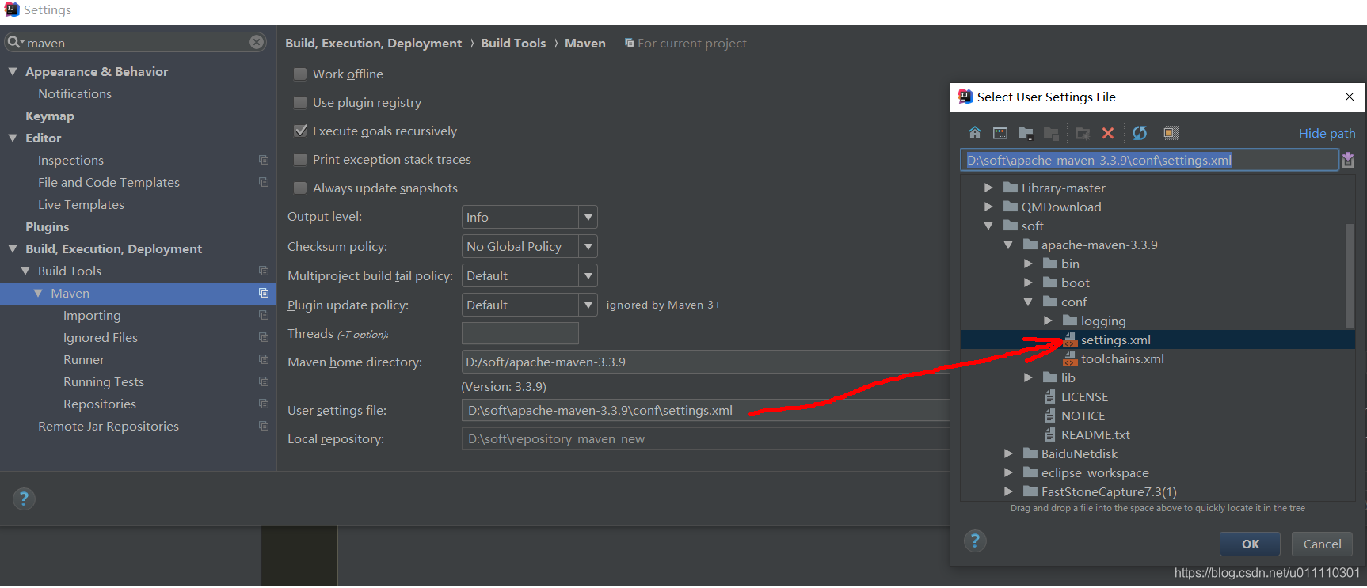The image size is (1367, 588).
Task: Enable Print exception stack traces
Action: [x=300, y=159]
